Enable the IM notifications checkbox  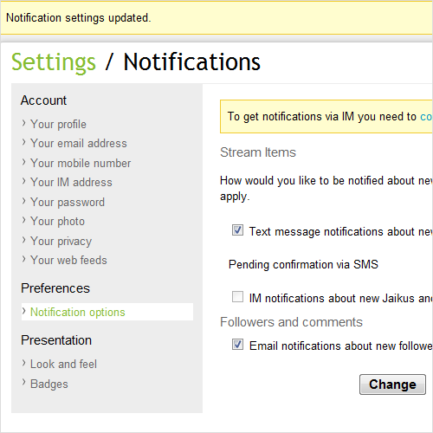click(237, 297)
